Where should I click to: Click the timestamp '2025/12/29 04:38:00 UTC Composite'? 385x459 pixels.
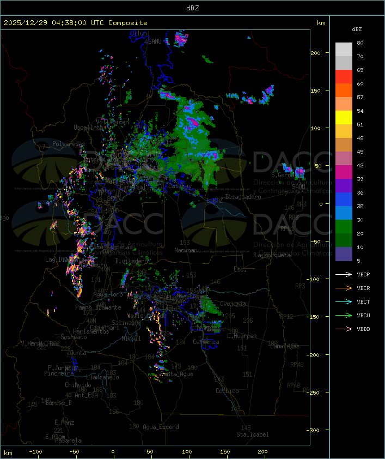coord(76,23)
